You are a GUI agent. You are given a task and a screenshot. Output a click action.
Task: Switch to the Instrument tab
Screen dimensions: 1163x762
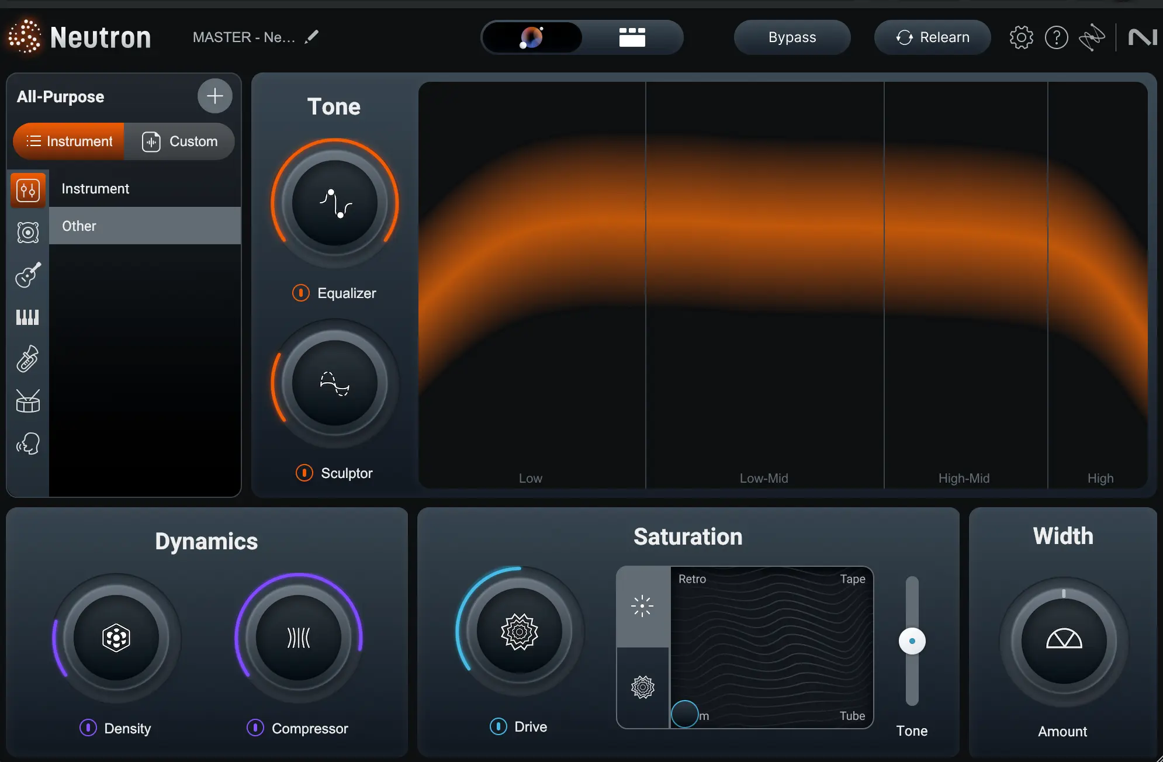point(68,141)
